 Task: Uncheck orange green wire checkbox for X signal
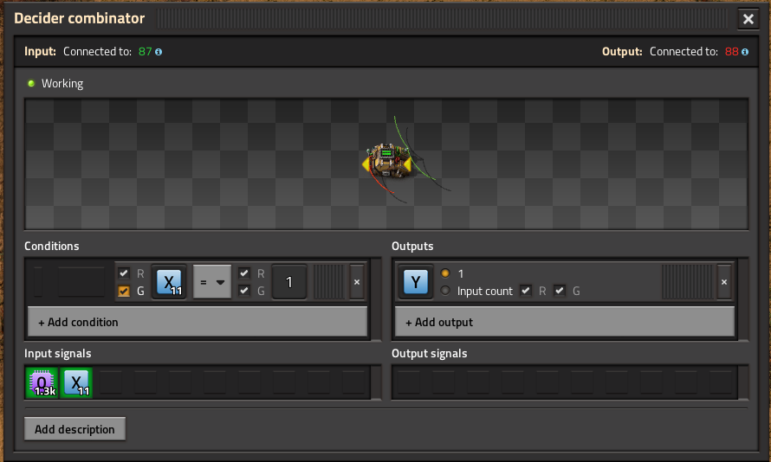tap(124, 292)
